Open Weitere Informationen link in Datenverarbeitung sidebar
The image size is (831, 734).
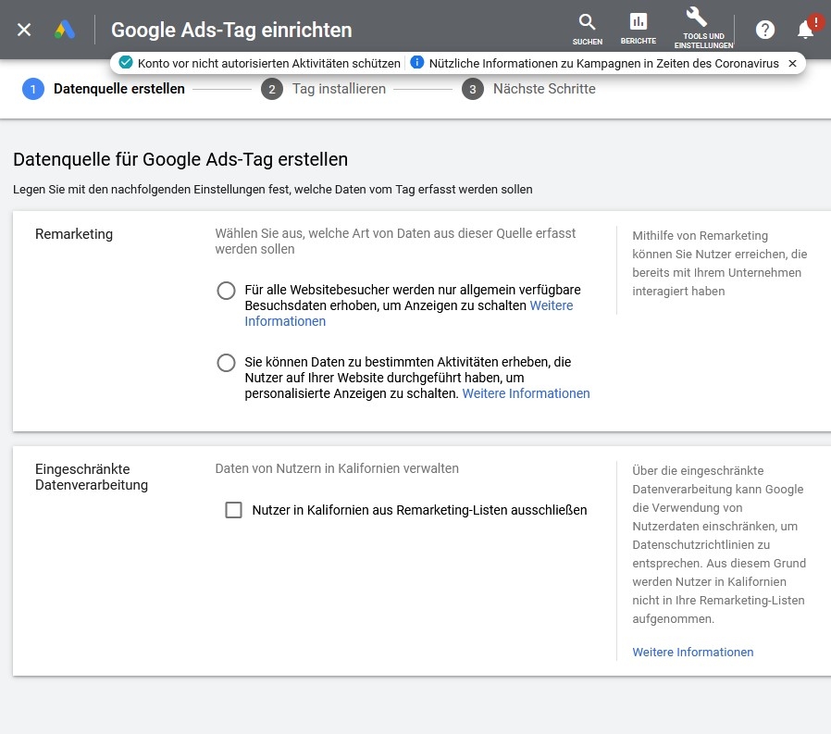click(692, 653)
